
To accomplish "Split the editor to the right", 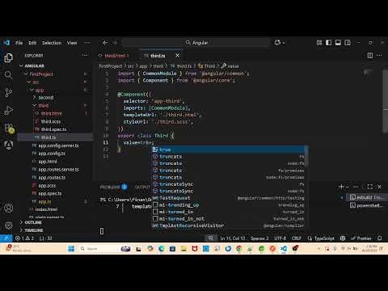I will 370,55.
